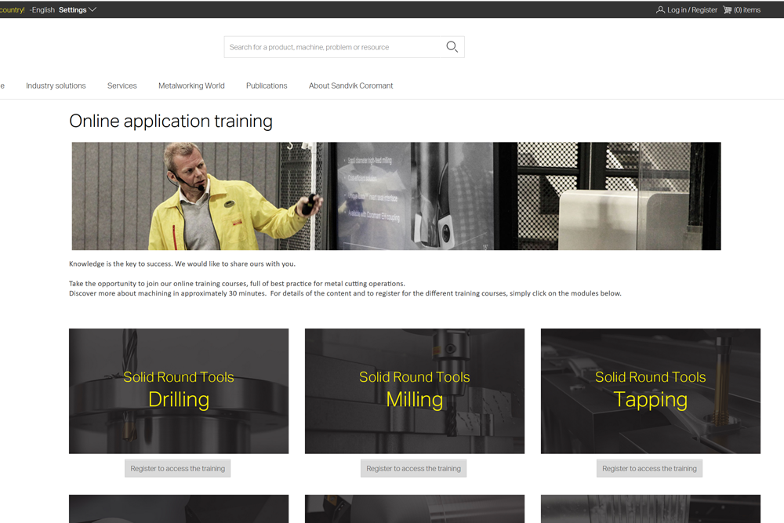Register to access the Tapping training
This screenshot has height=523, width=784.
pyautogui.click(x=649, y=468)
